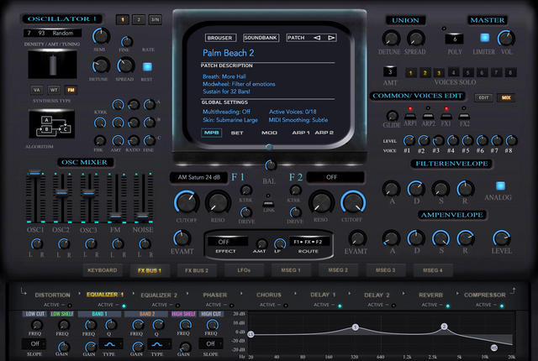Screen dimensions: 538x361
Task: Click the next patch arrow
Action: [x=331, y=38]
